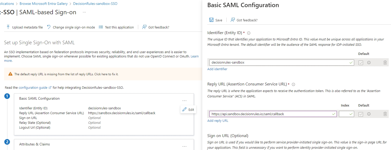Click Add identifier link

point(217,69)
